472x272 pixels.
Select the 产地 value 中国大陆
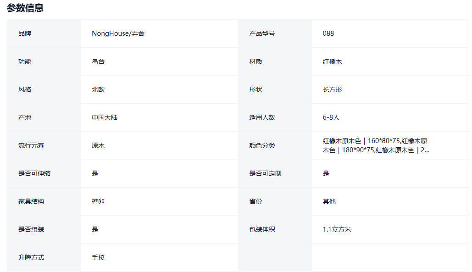click(x=105, y=117)
